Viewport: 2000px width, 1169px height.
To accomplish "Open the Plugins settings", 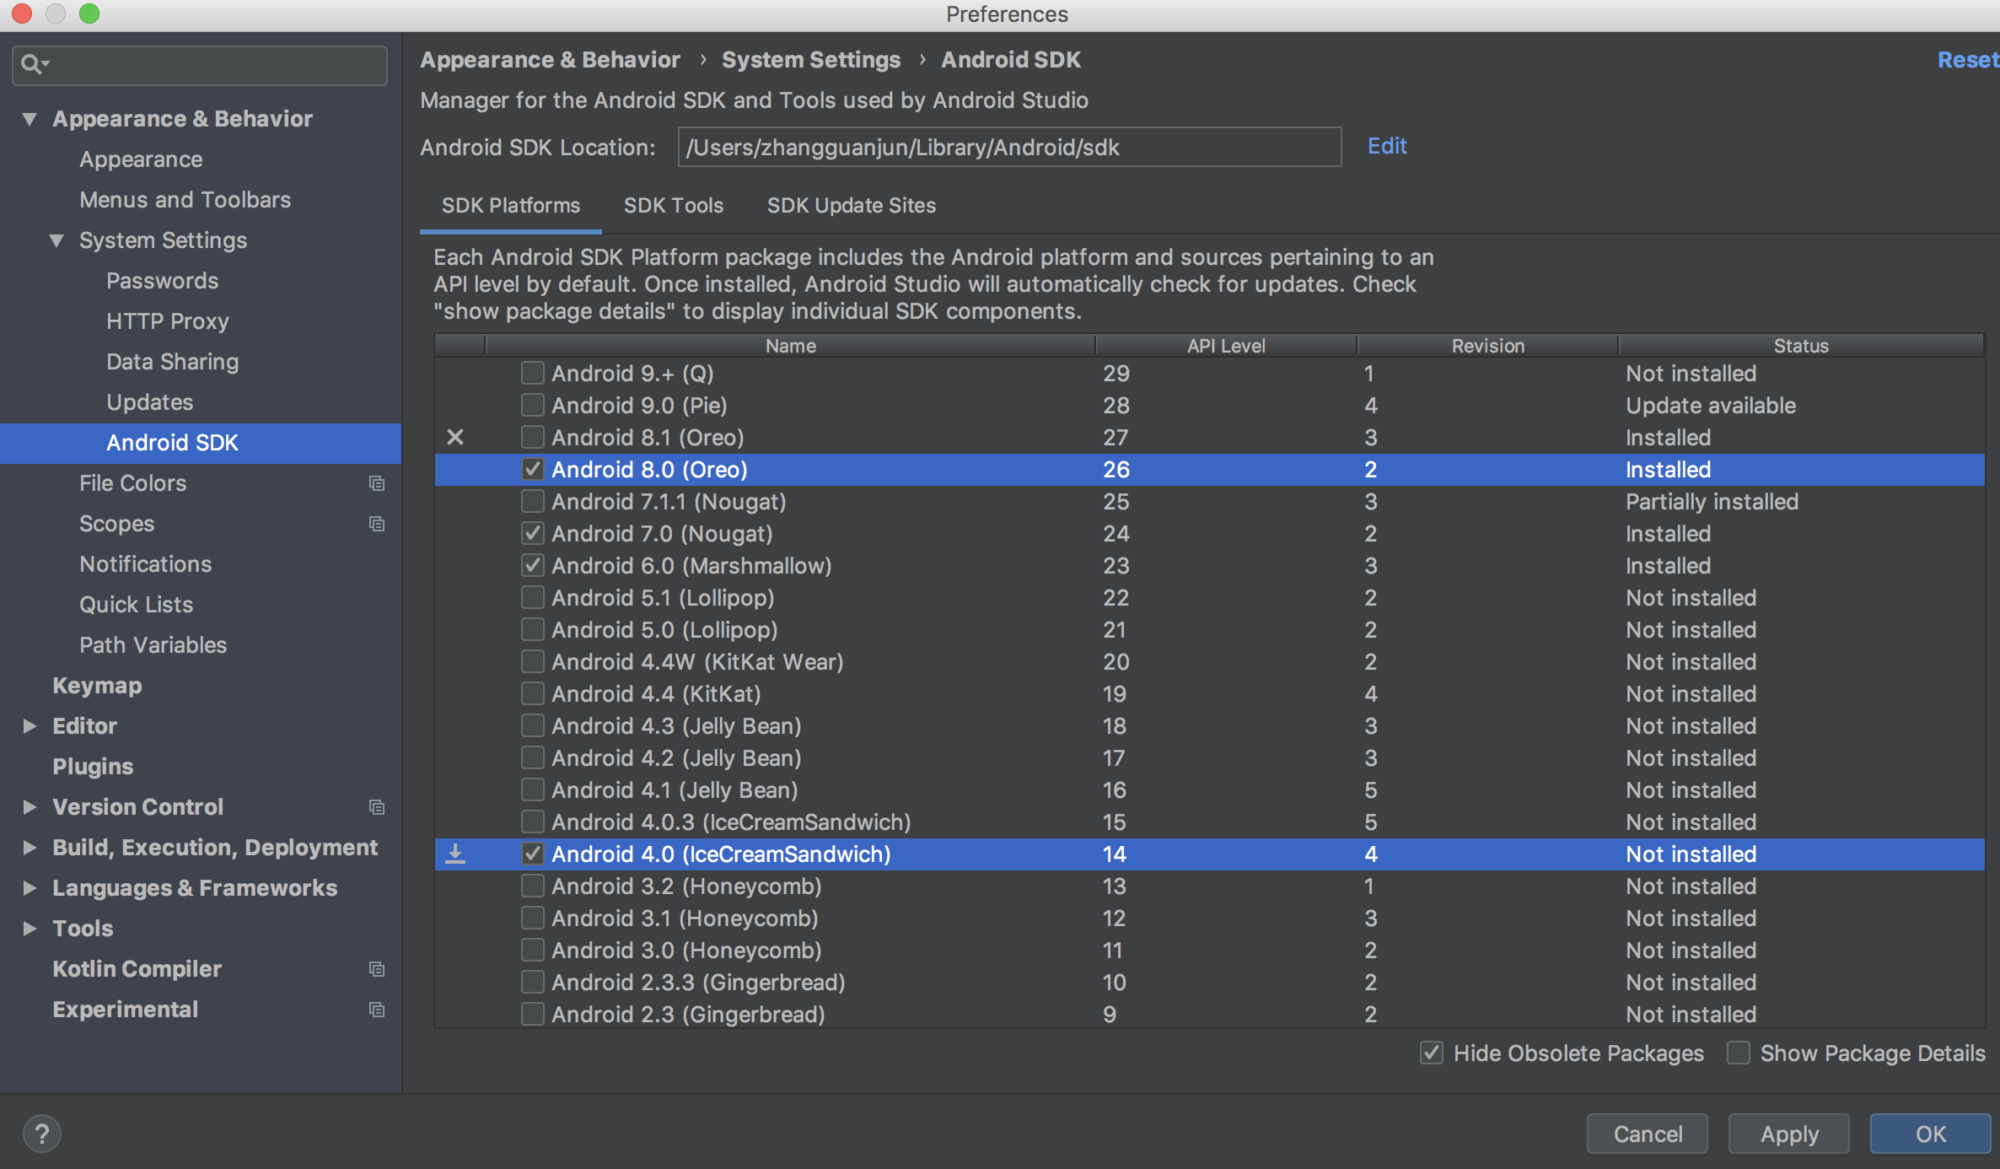I will tap(93, 767).
